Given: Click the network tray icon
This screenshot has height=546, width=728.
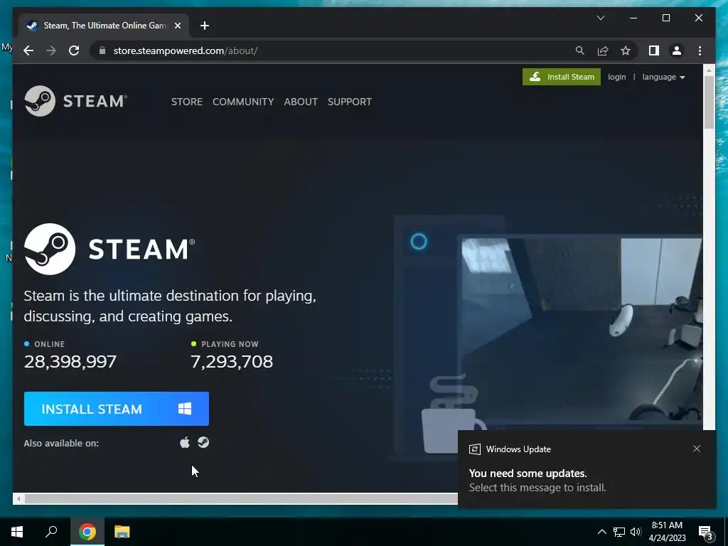Looking at the screenshot, I should pyautogui.click(x=619, y=532).
